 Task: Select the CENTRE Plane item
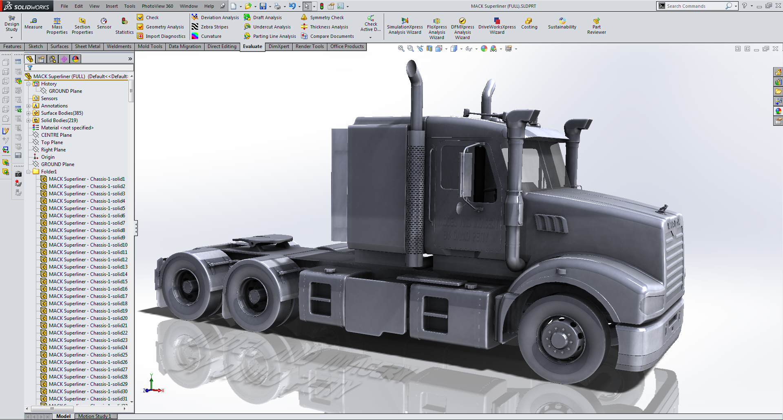point(52,135)
